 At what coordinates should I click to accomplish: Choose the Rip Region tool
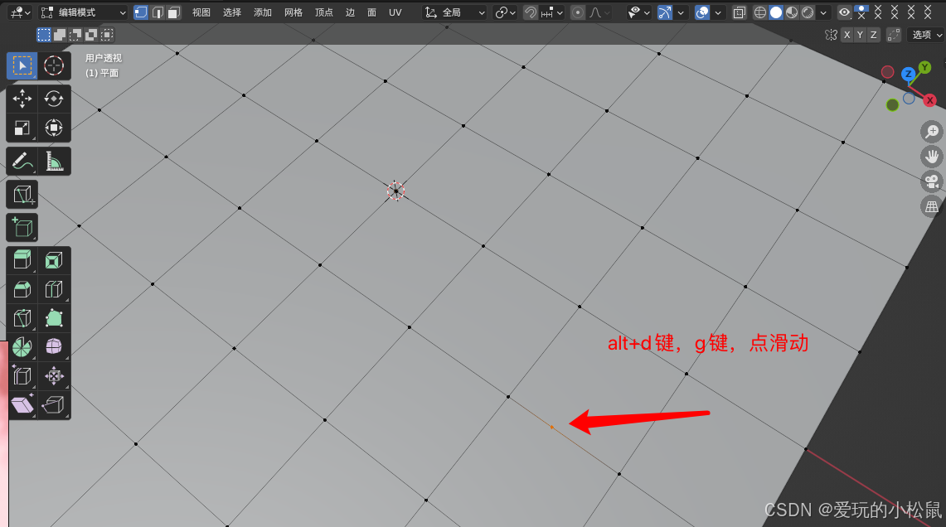[54, 404]
